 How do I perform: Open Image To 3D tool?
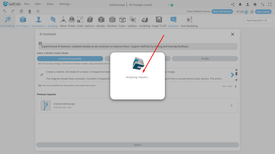(159, 22)
